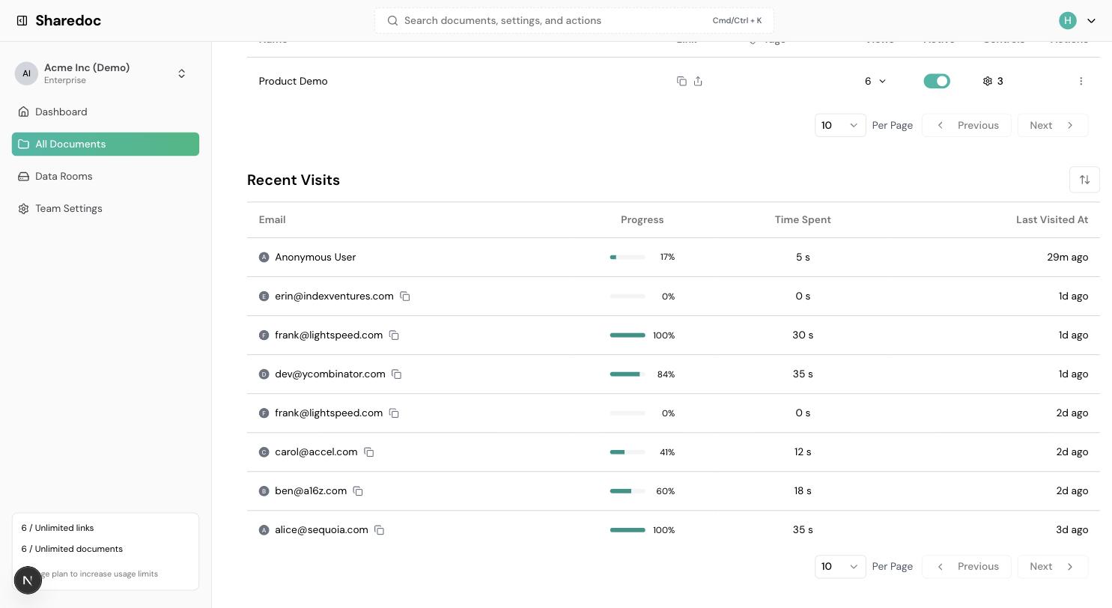Open Product Demo controls gear

point(988,81)
